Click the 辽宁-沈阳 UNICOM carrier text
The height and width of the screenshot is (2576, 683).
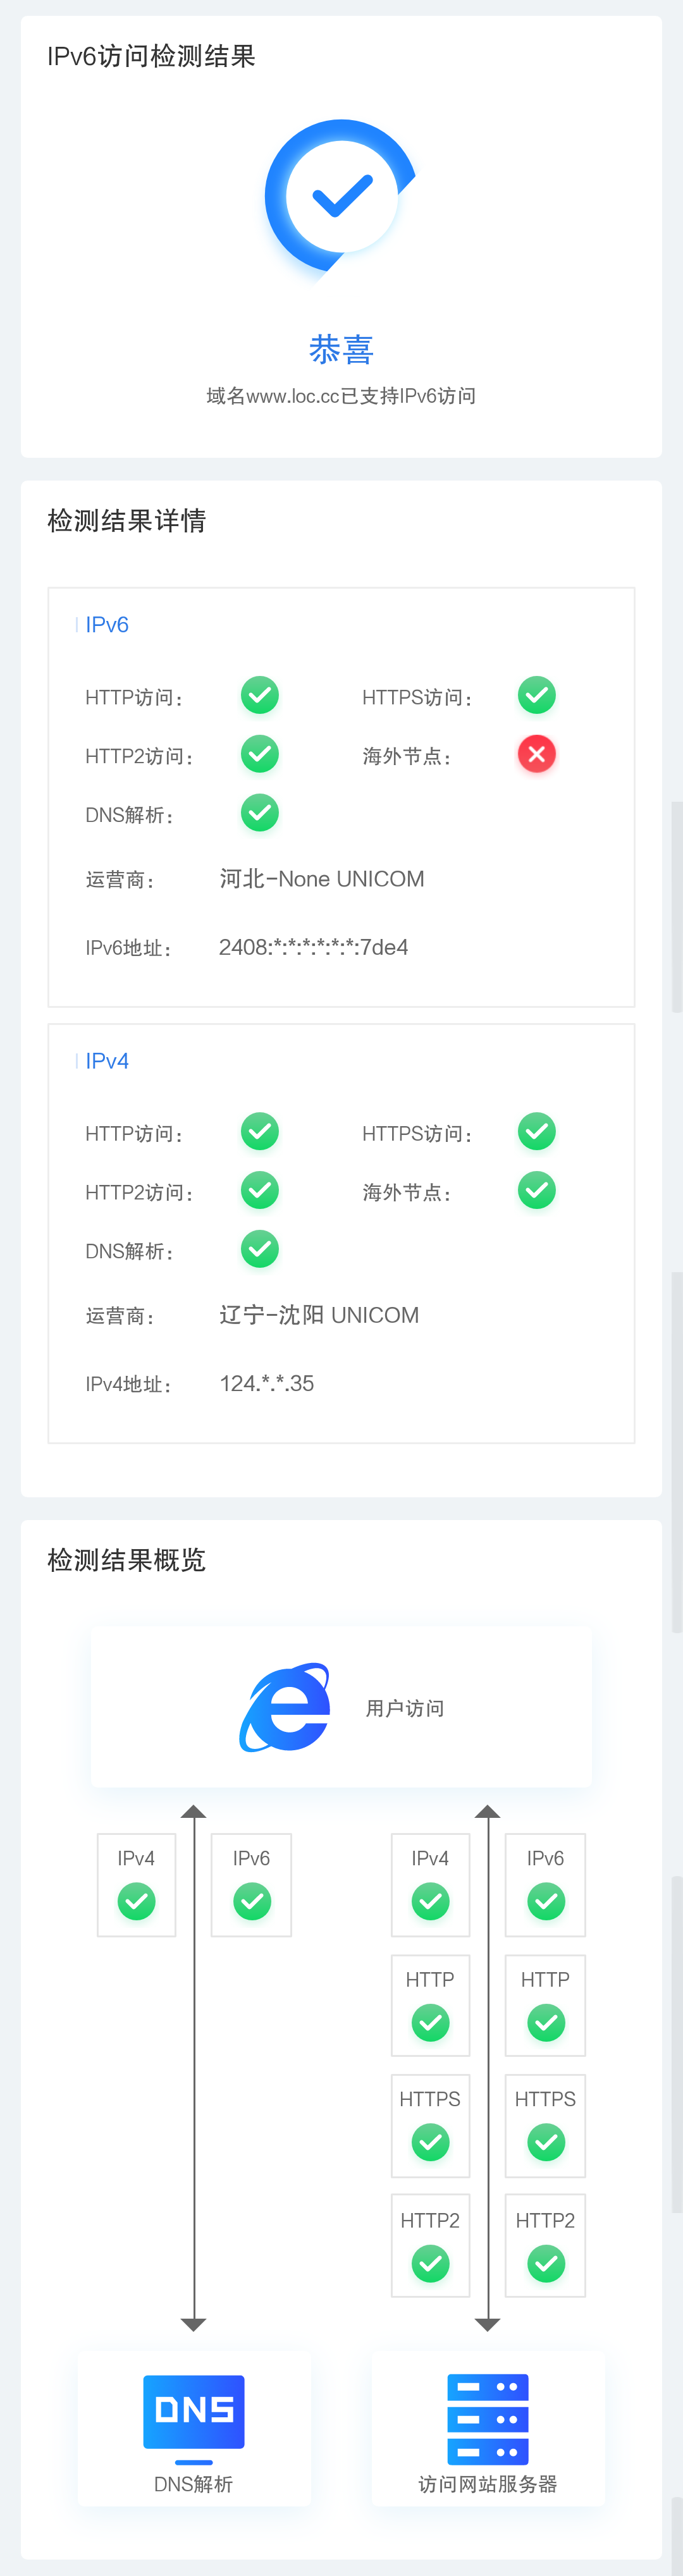(x=319, y=1315)
